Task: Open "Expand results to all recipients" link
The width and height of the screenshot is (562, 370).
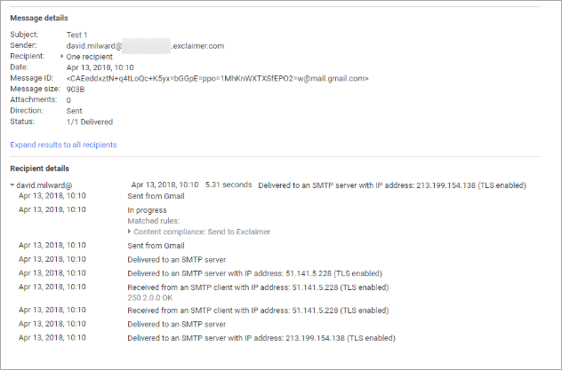Action: [63, 145]
